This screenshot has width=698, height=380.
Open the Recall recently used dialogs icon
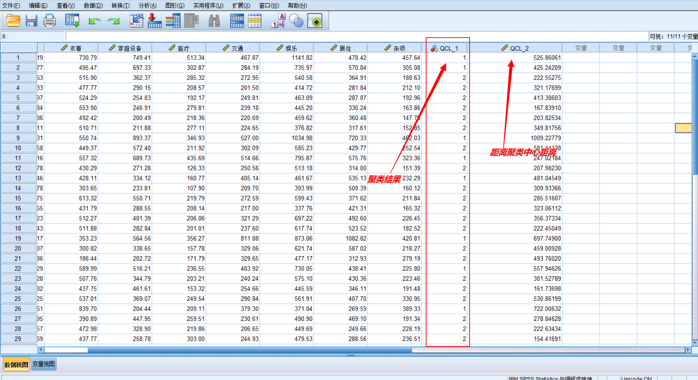72,21
